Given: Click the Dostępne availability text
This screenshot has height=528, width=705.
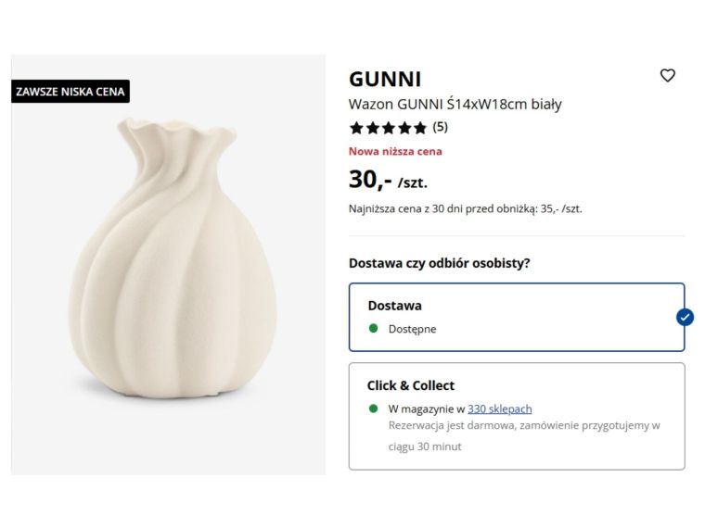Looking at the screenshot, I should (412, 329).
